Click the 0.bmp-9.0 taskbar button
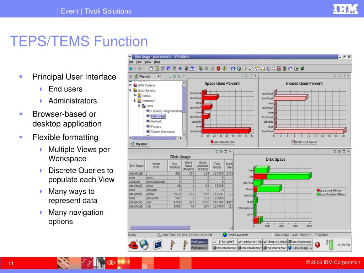 coord(275,242)
